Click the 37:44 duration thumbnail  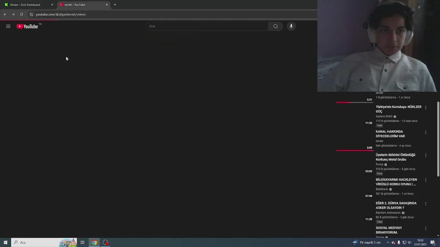[x=355, y=188]
